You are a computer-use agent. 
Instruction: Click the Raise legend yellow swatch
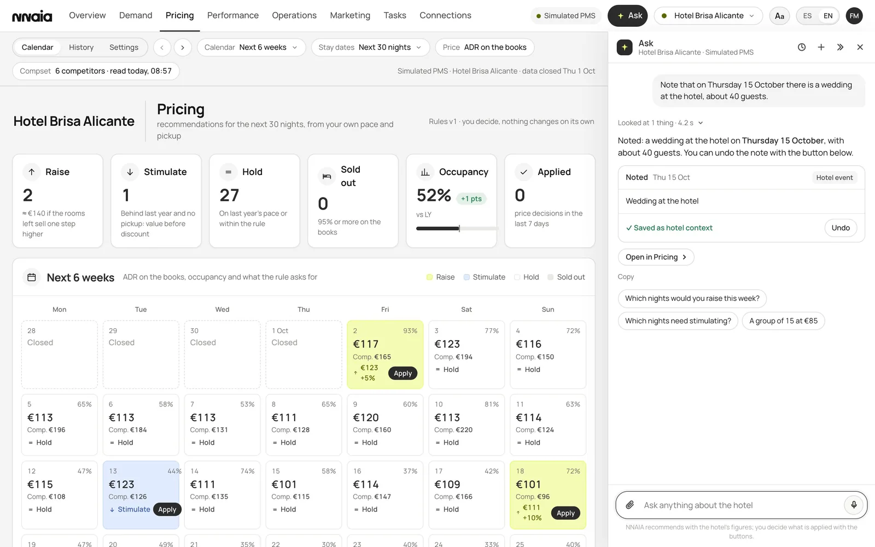tap(429, 277)
